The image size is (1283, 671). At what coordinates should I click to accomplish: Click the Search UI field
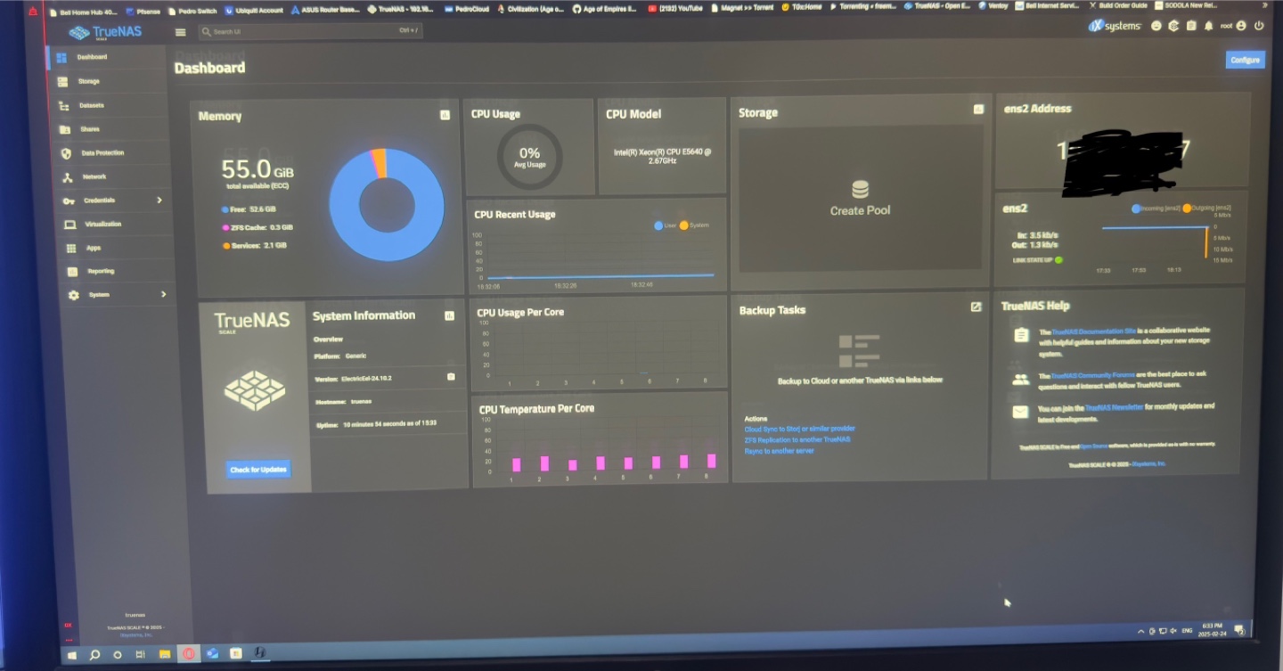pos(309,31)
